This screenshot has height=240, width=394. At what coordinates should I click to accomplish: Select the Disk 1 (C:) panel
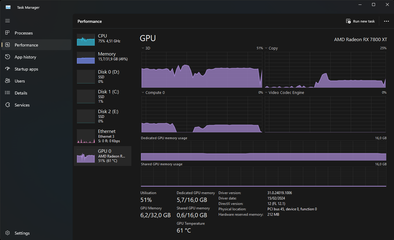point(102,96)
